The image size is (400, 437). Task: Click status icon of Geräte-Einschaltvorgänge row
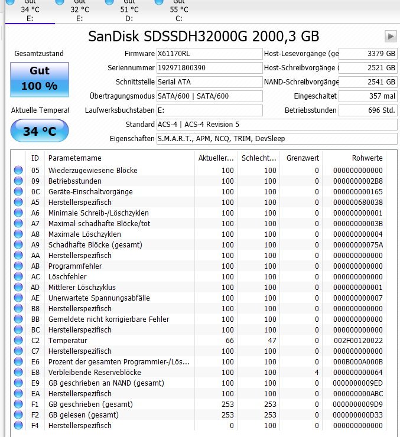point(18,191)
